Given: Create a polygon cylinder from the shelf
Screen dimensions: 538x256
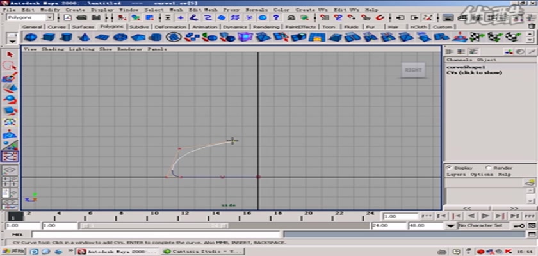Looking at the screenshot, I should (x=67, y=37).
